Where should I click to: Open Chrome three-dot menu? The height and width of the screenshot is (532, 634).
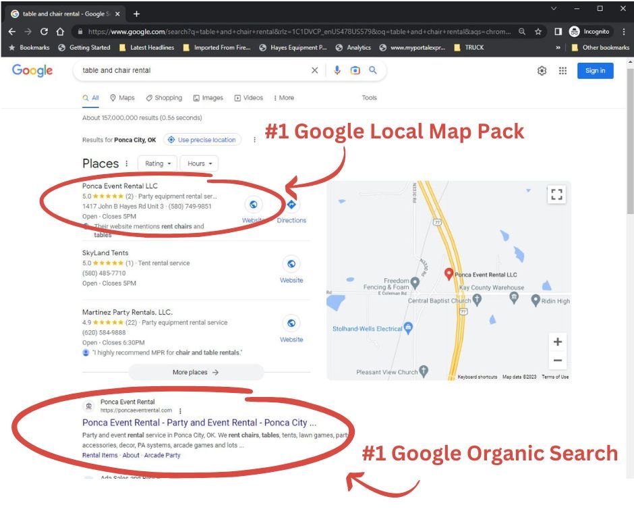tap(624, 32)
